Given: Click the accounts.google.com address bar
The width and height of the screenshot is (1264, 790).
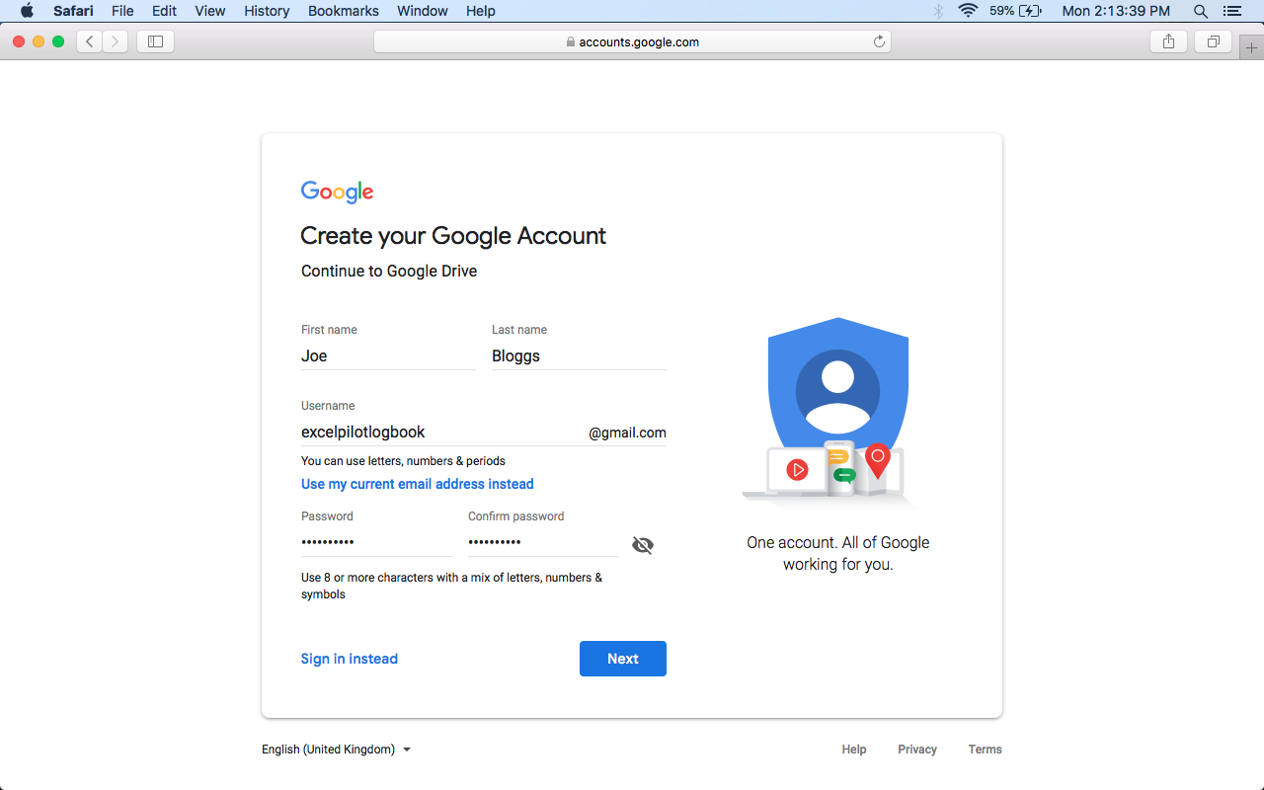Looking at the screenshot, I should click(x=632, y=41).
